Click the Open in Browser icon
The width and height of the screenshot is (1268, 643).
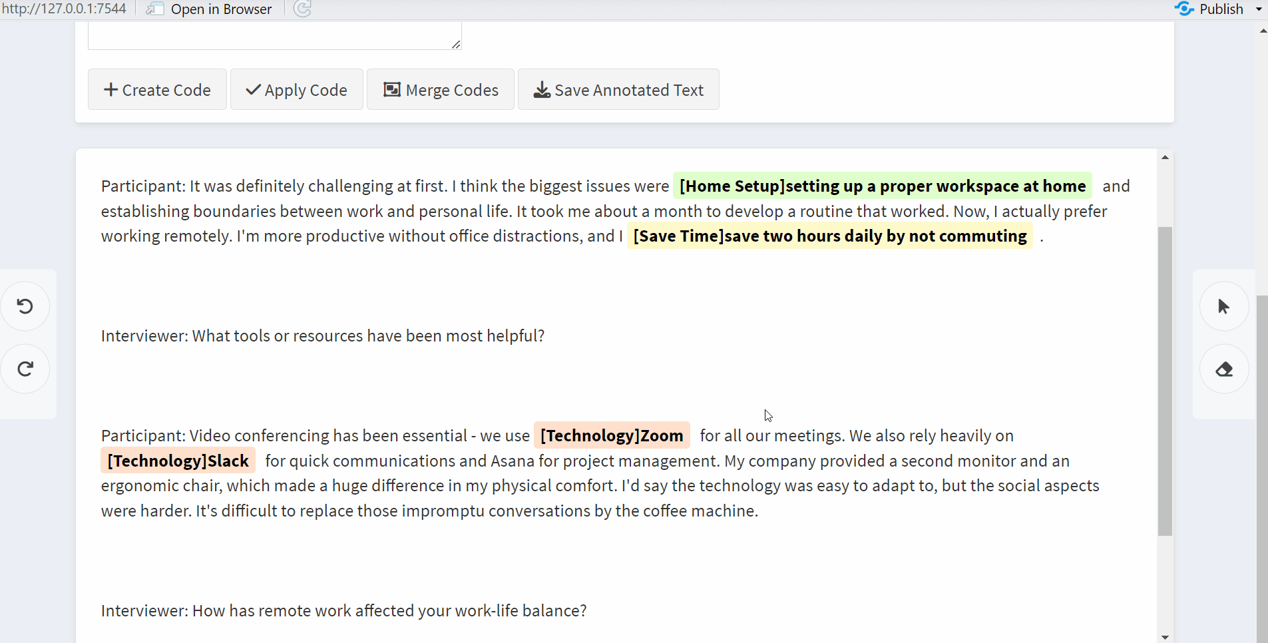pos(155,9)
